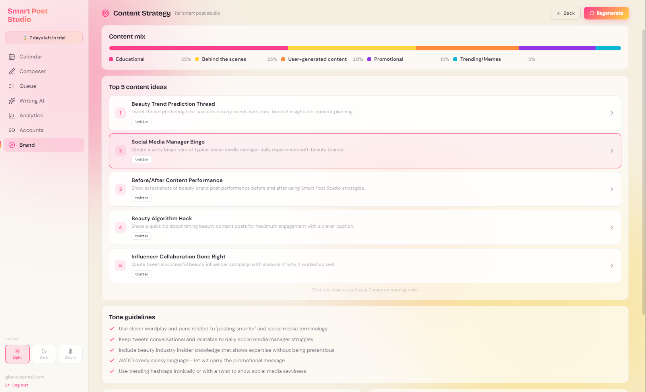Open the 'Beauty Algorithm Hack' idea title
Viewport: 646px width, 392px height.
[x=162, y=219]
